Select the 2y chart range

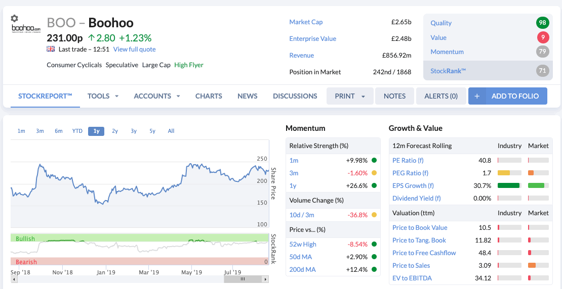(x=115, y=131)
